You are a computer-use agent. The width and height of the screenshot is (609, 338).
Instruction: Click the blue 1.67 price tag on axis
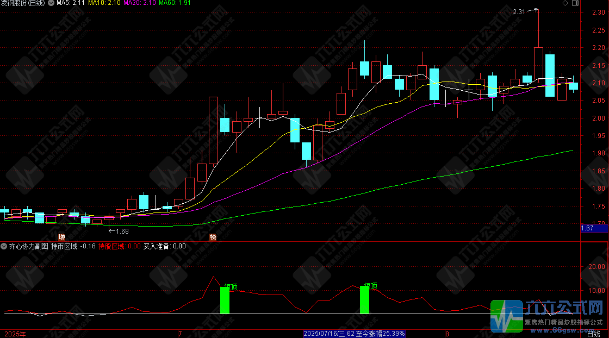click(587, 228)
